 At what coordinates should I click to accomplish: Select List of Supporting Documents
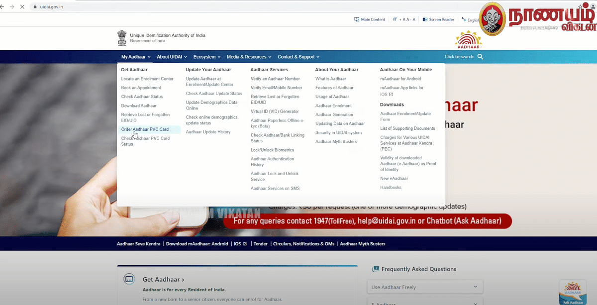coord(407,128)
